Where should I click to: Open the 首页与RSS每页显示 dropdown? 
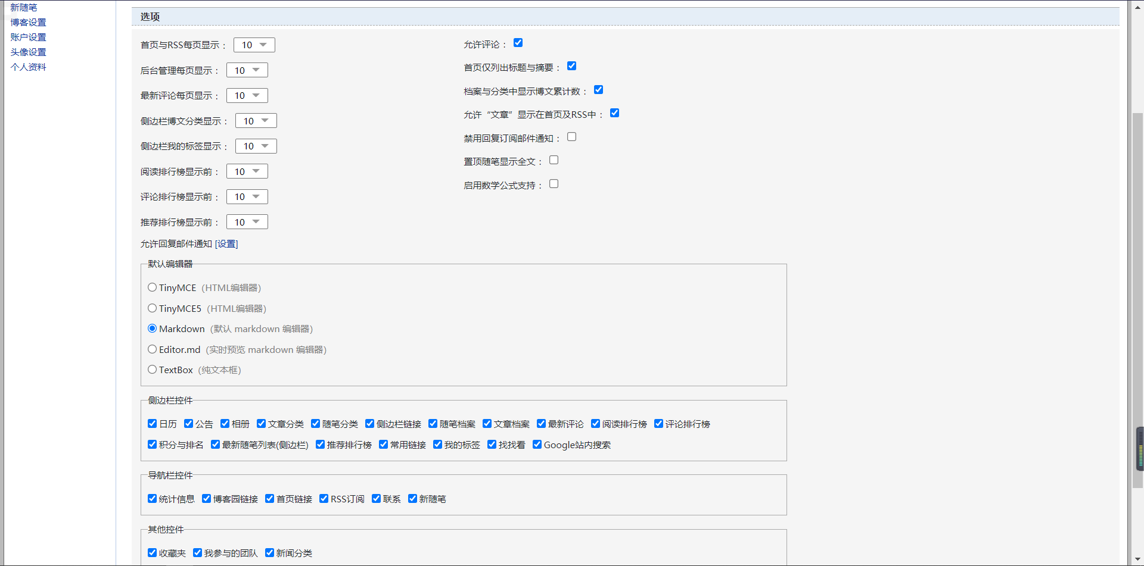pyautogui.click(x=254, y=45)
